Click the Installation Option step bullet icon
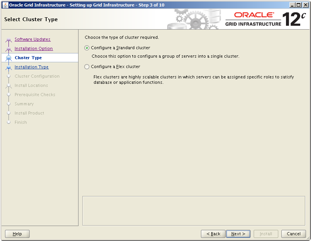The image size is (311, 241). [9, 49]
